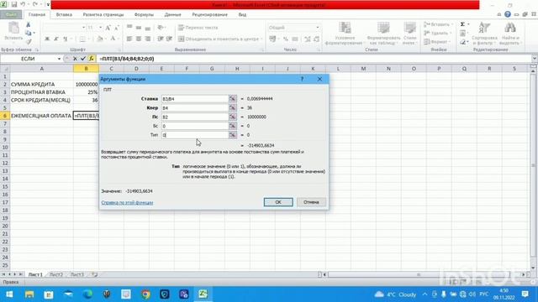Click the range selector icon for Кпер
The height and width of the screenshot is (302, 538).
tap(233, 108)
